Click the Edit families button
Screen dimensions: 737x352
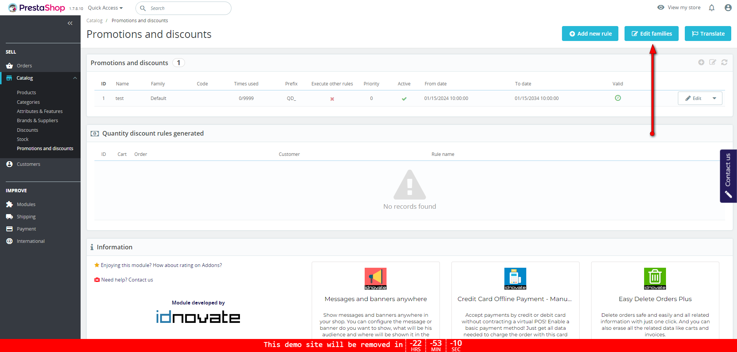pos(651,34)
